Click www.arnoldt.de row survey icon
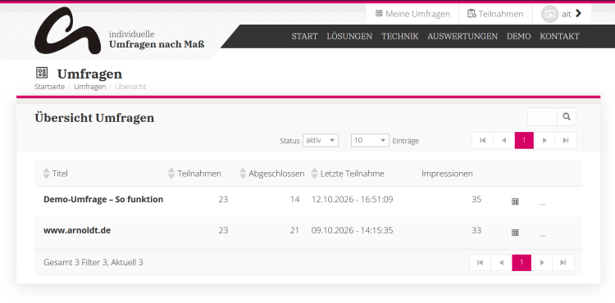The height and width of the screenshot is (303, 615). pyautogui.click(x=516, y=233)
